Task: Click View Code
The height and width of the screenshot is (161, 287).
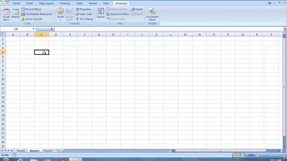Action: pyautogui.click(x=84, y=14)
